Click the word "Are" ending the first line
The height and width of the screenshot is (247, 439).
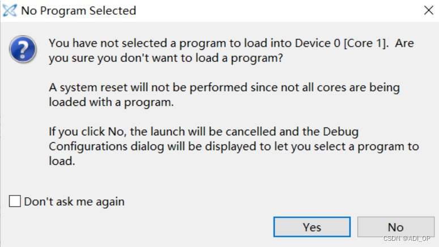click(404, 43)
